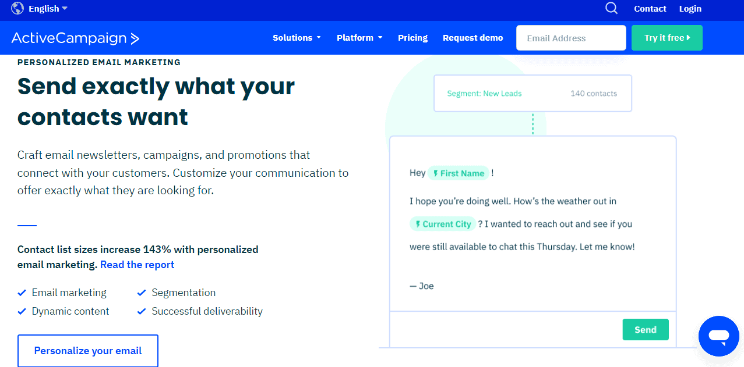Click the Email Address input field

click(571, 38)
